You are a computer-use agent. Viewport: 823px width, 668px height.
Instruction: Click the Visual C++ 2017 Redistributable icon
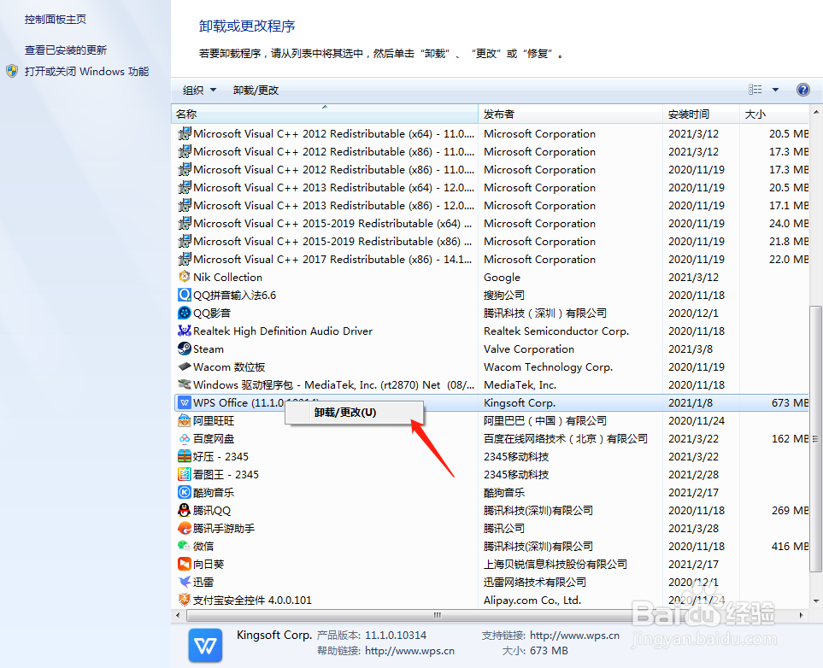pyautogui.click(x=185, y=259)
